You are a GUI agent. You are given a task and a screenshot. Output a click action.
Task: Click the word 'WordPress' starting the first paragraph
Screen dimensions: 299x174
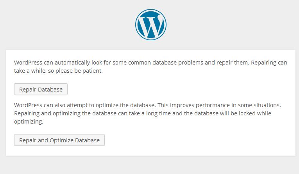click(x=28, y=63)
